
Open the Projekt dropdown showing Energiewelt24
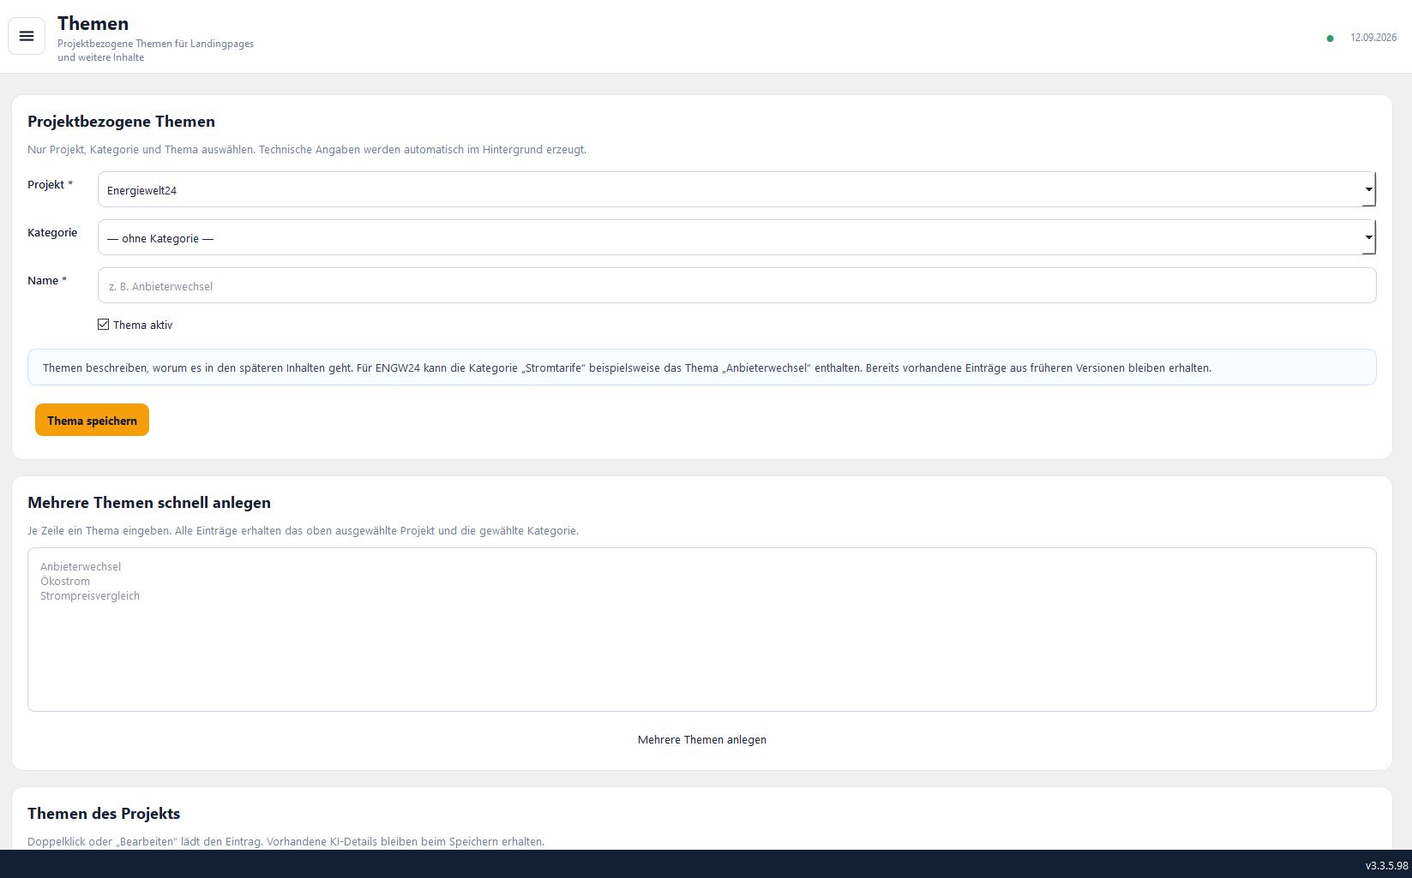736,189
